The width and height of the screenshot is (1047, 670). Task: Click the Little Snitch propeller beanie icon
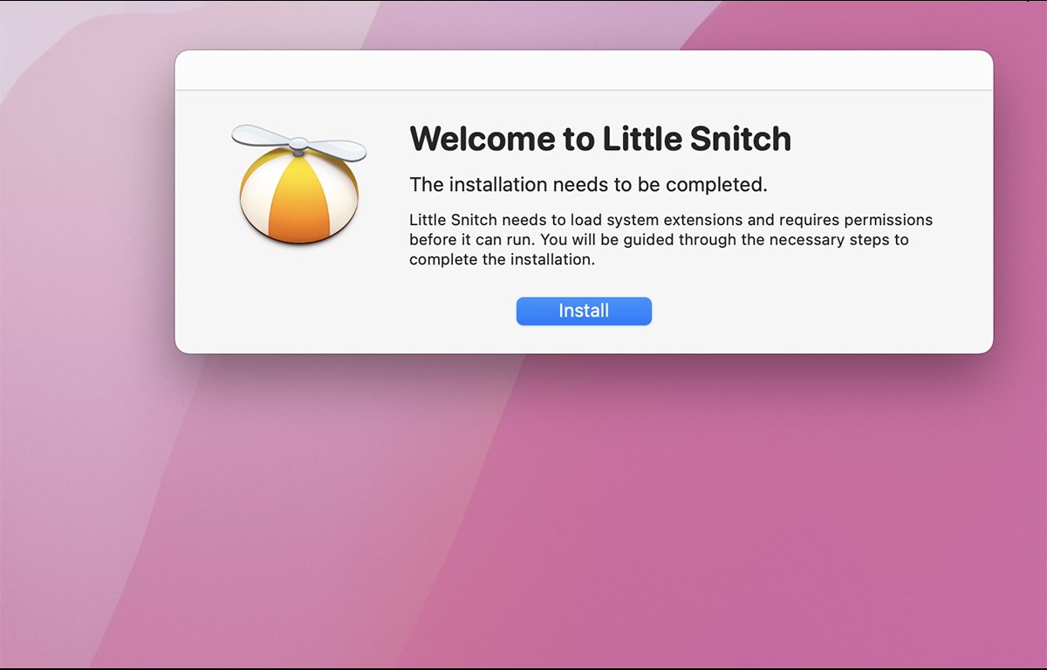(x=298, y=184)
